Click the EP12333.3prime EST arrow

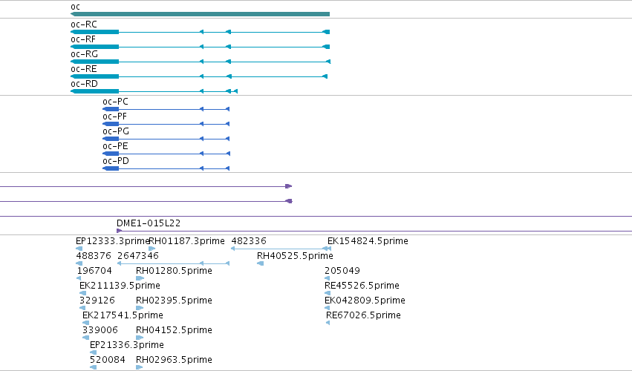79,249
